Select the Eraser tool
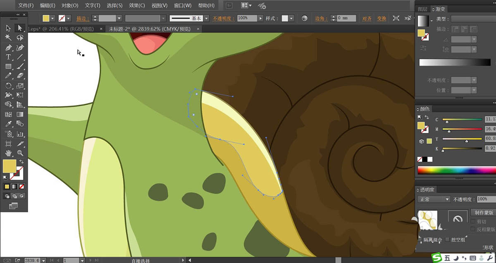Screen dimensions: 496x263 point(19,76)
